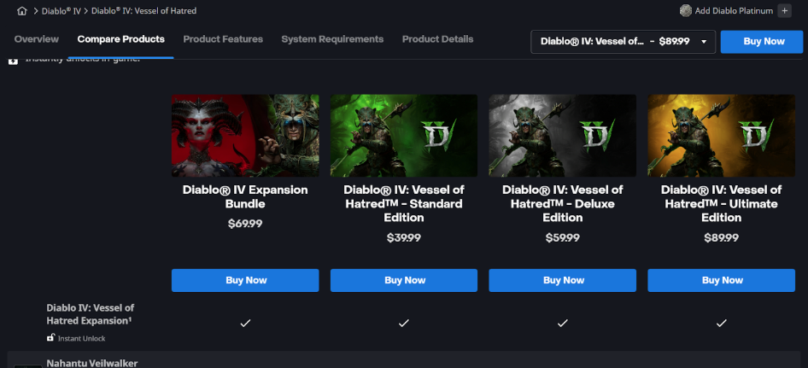Click the Deluxe Edition grey artwork
Screen dimensions: 808x368
pyautogui.click(x=563, y=136)
